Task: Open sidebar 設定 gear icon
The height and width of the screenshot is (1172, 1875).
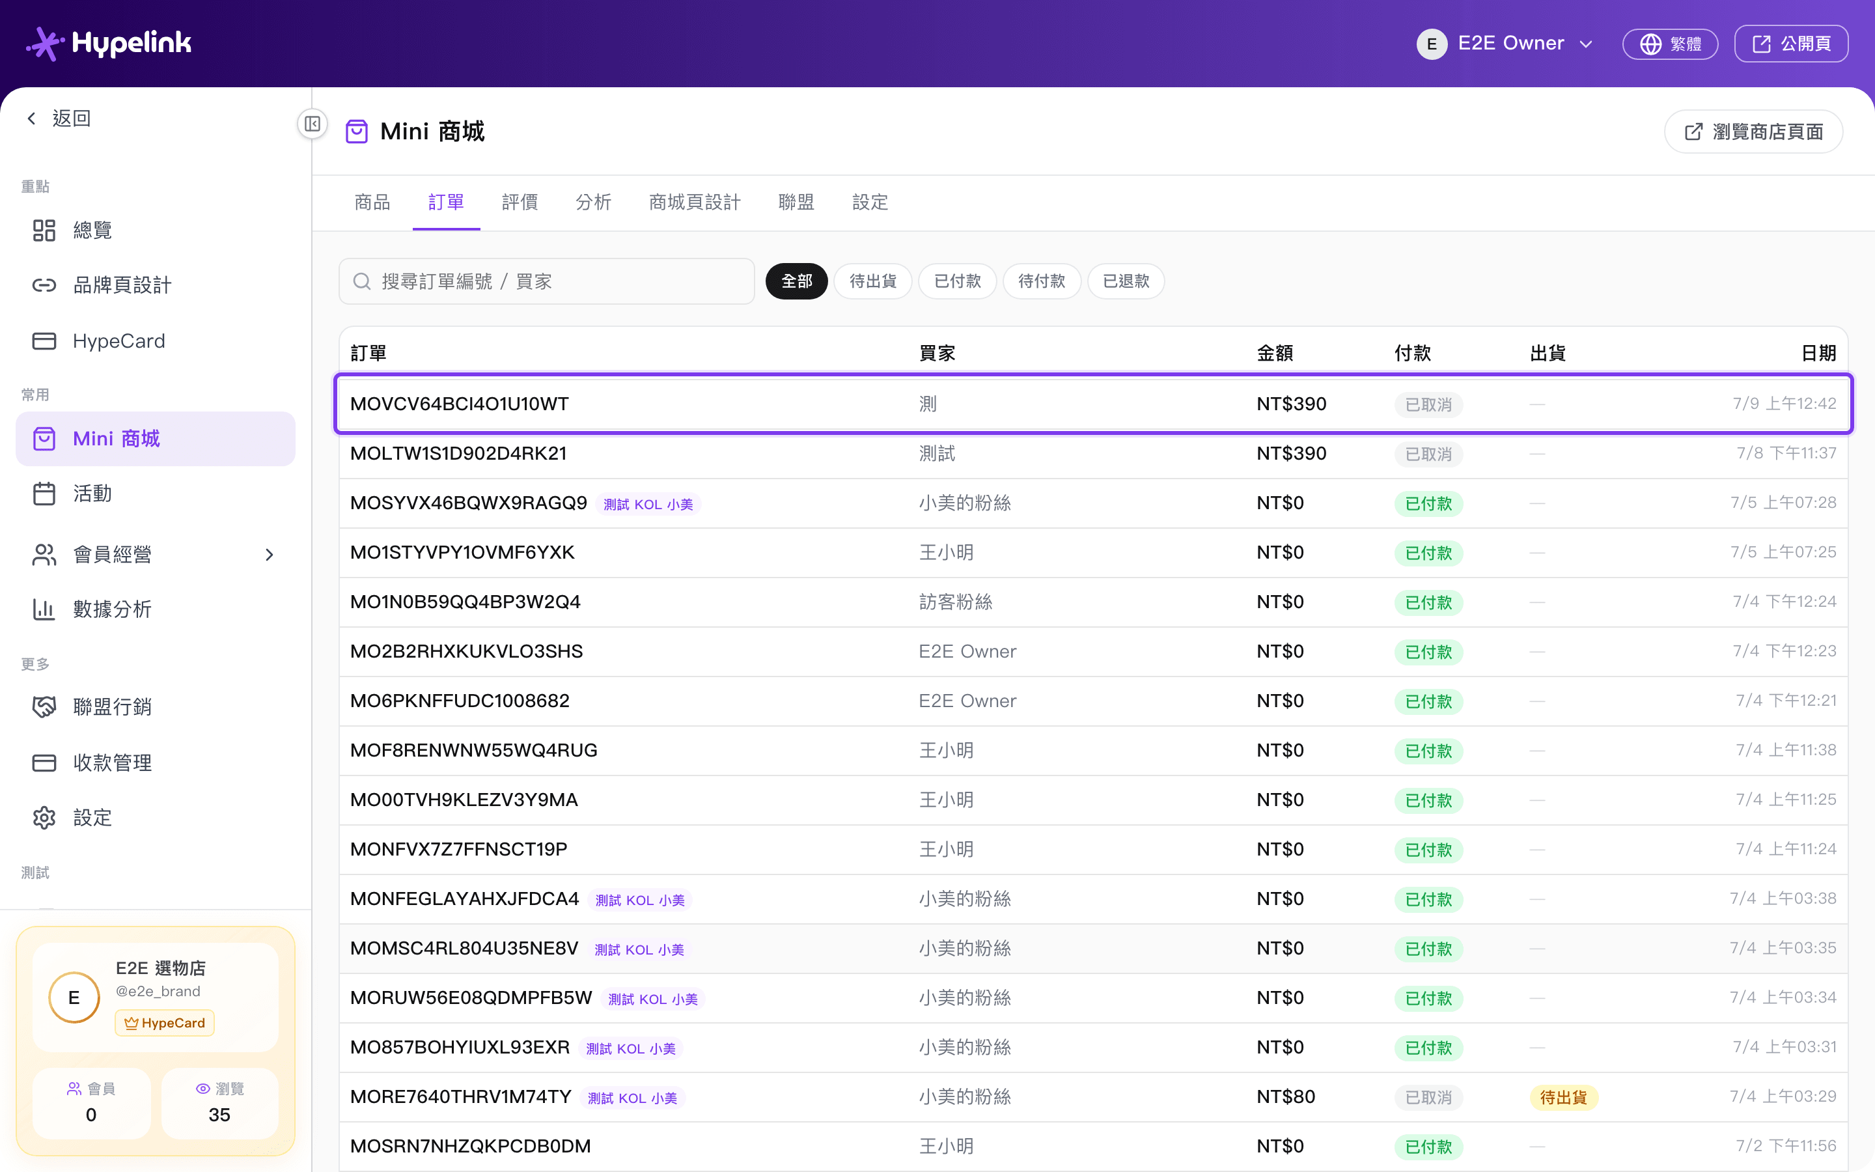Action: (44, 818)
